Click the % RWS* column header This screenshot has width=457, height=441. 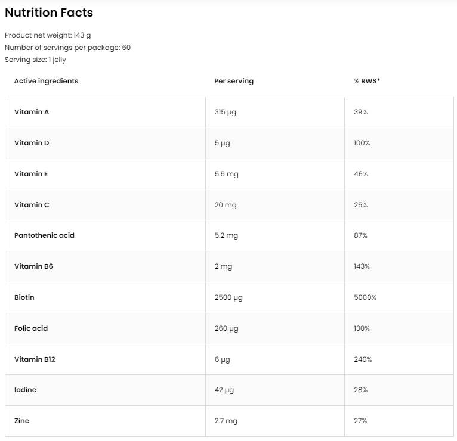point(367,81)
